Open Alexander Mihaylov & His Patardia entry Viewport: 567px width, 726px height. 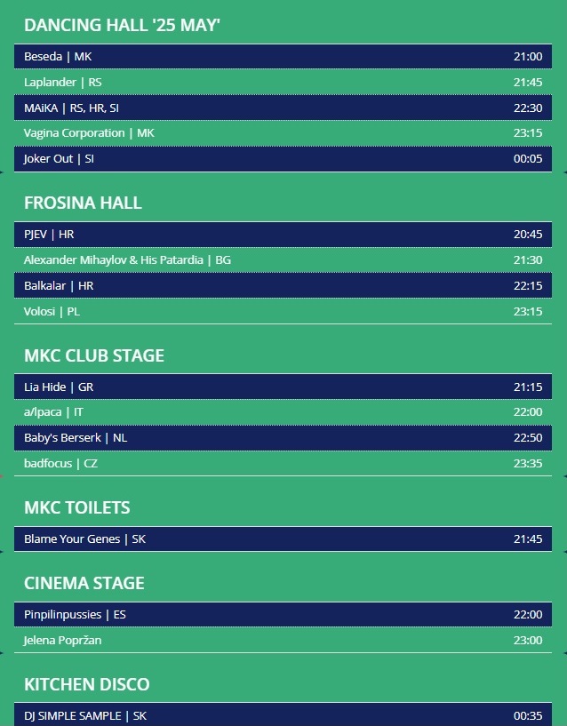pyautogui.click(x=283, y=259)
